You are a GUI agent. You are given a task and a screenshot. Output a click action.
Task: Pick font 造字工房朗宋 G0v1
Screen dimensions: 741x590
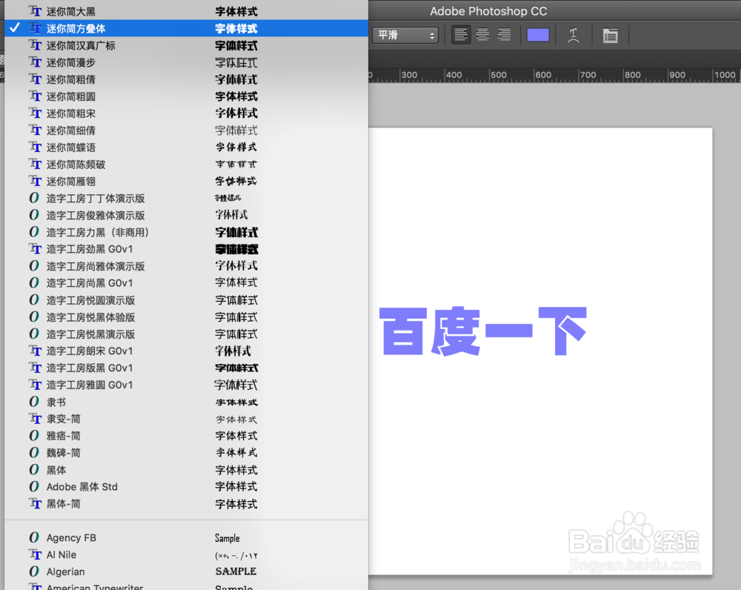click(x=186, y=351)
